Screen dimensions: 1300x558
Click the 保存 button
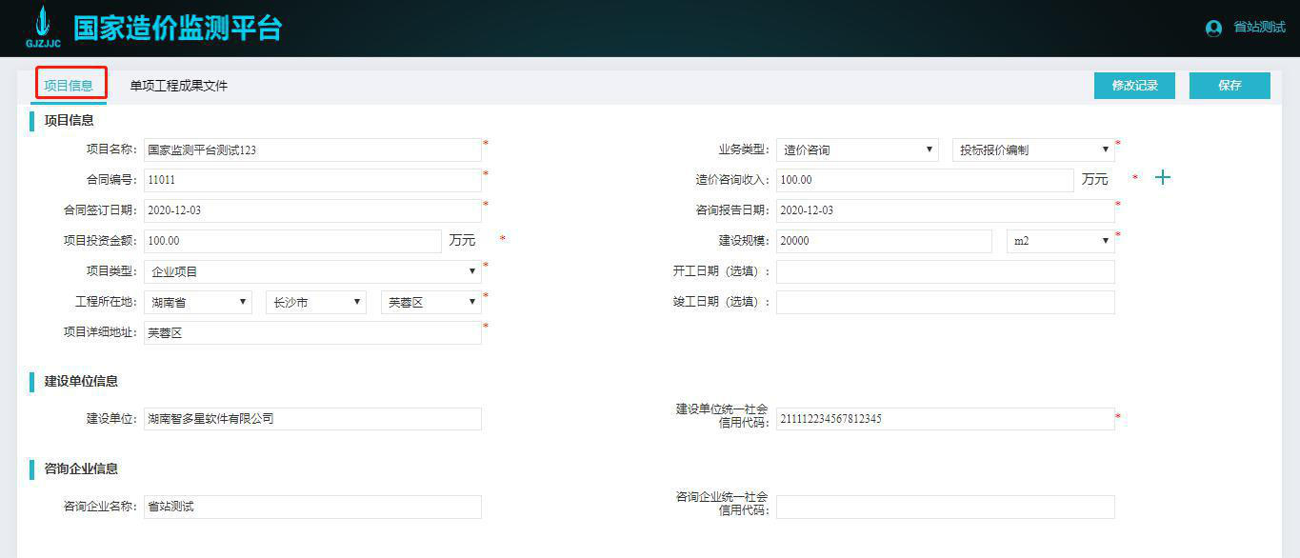pos(1230,85)
